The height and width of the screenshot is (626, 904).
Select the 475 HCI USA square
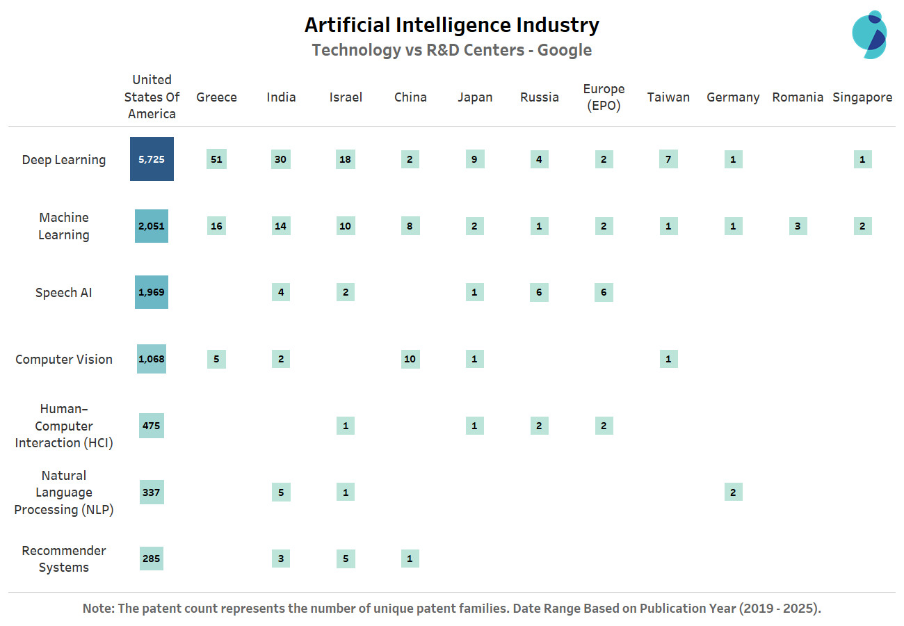[152, 426]
